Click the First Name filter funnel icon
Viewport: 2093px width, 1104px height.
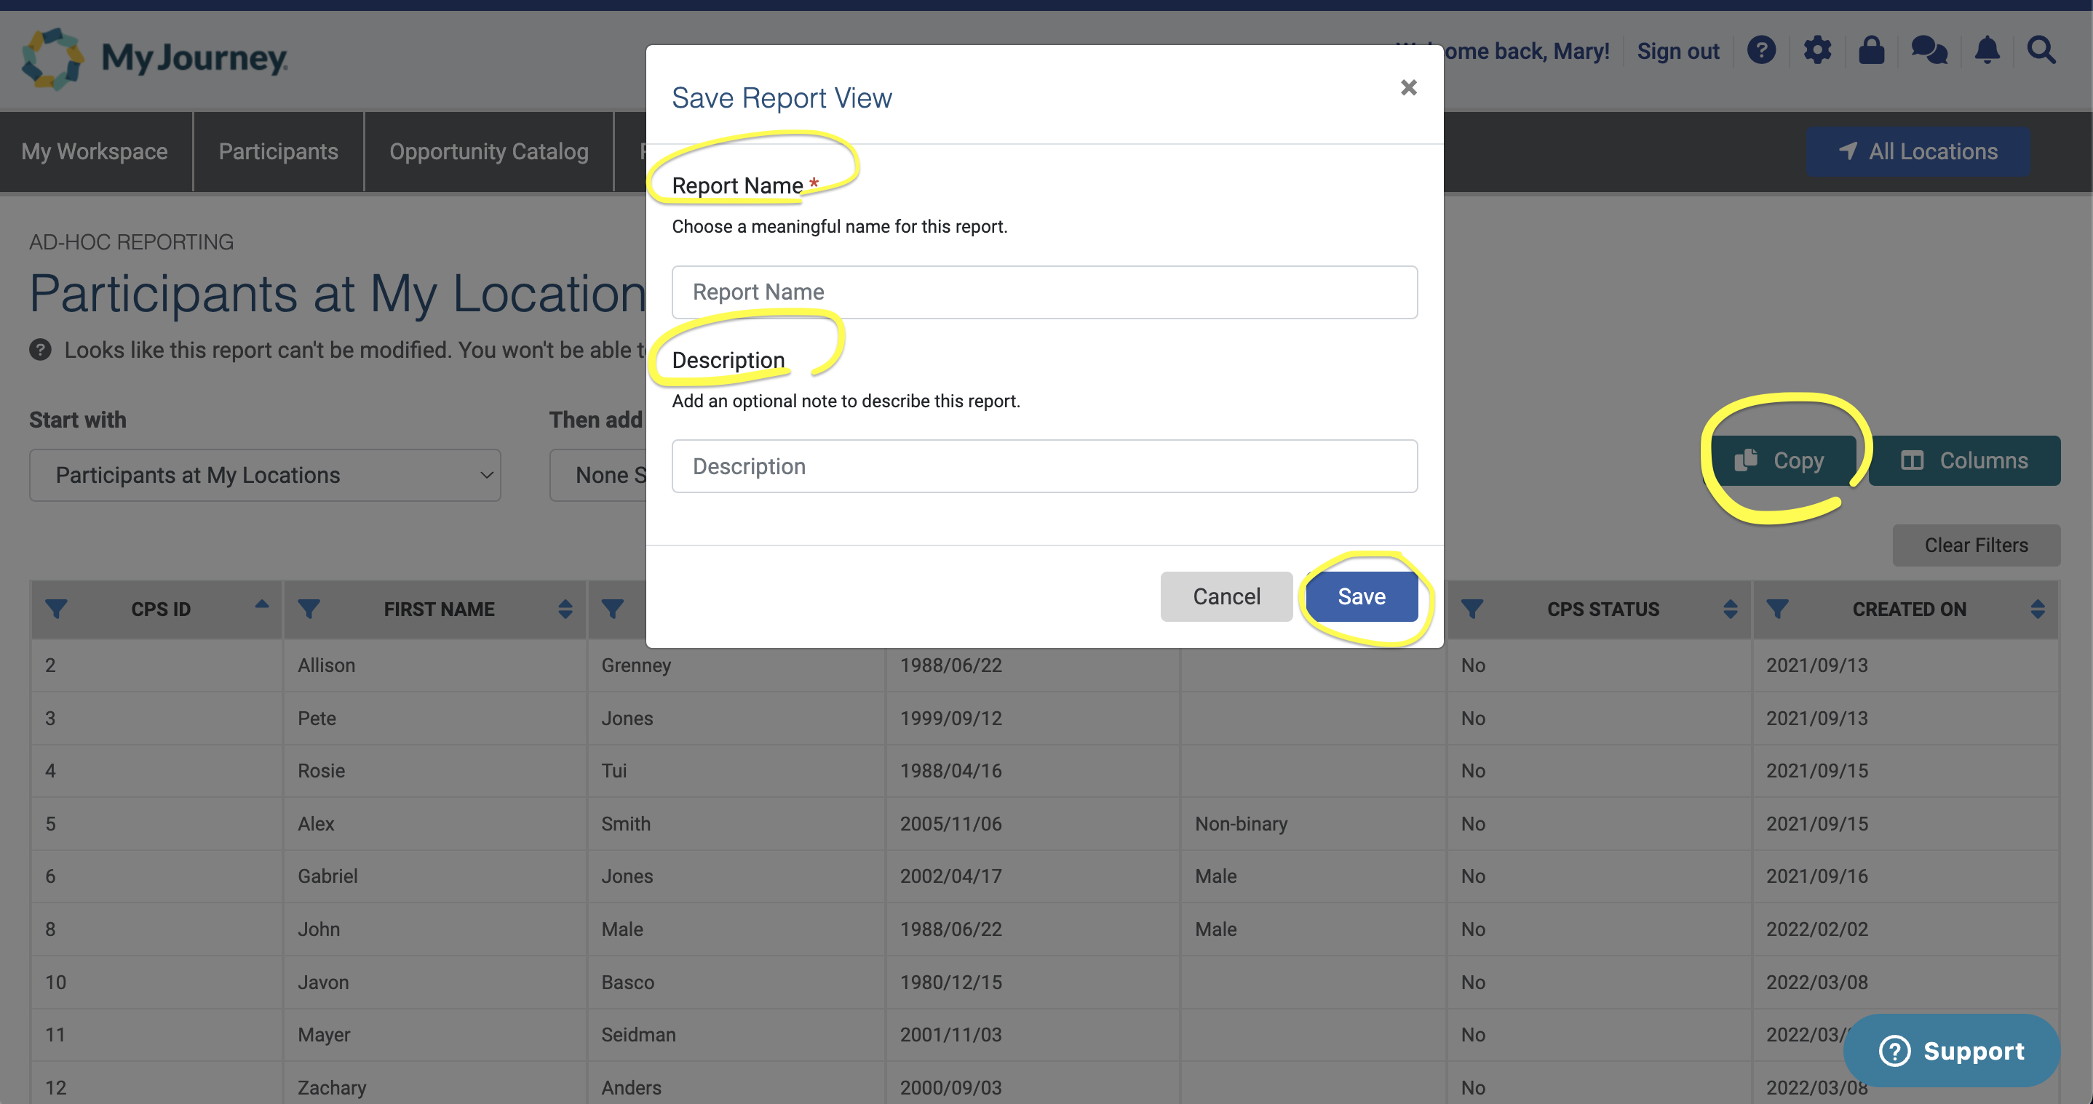(309, 609)
